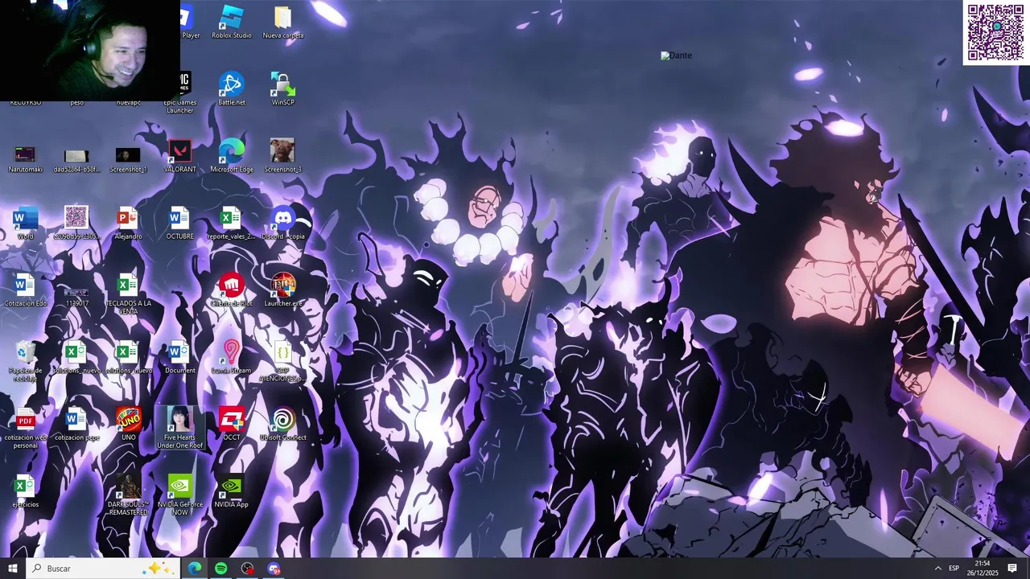Open the Papelera de reciclaje
This screenshot has width=1030, height=579.
(x=25, y=361)
